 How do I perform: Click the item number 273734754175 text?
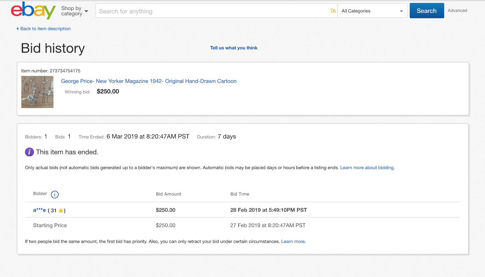[x=65, y=71]
